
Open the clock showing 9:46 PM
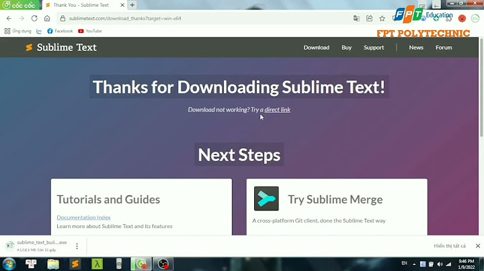tap(466, 264)
